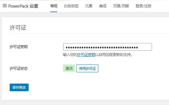Click the 许可证状态 label
This screenshot has width=169, height=105.
18,68
